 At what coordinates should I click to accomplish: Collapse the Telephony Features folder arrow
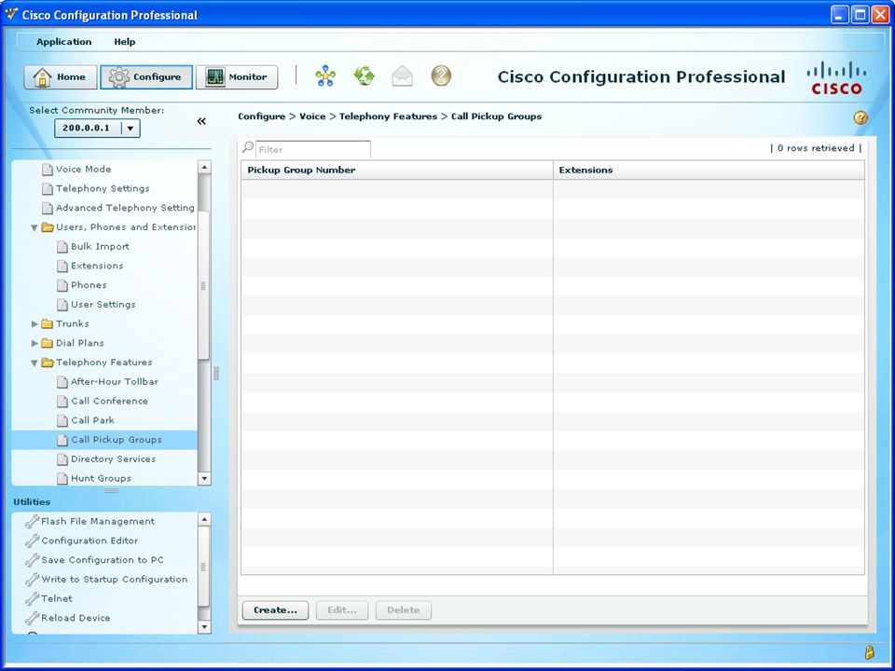pos(34,363)
